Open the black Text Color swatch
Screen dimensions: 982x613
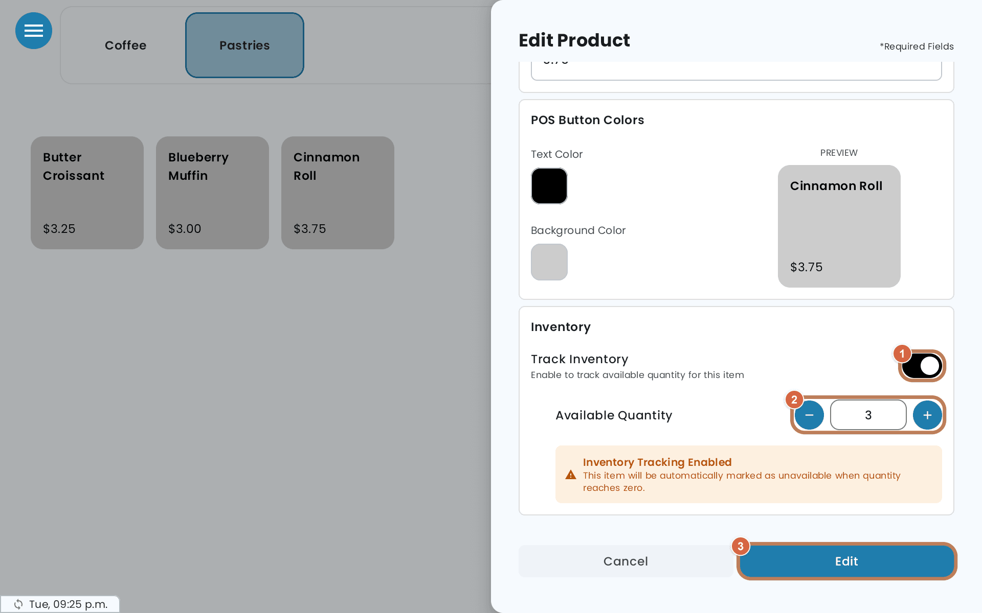549,186
